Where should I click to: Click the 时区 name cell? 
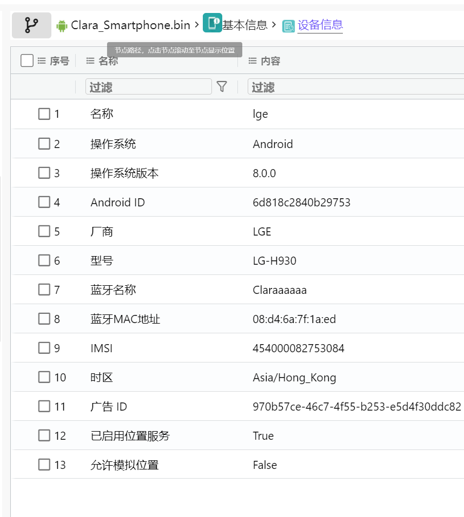coord(102,378)
